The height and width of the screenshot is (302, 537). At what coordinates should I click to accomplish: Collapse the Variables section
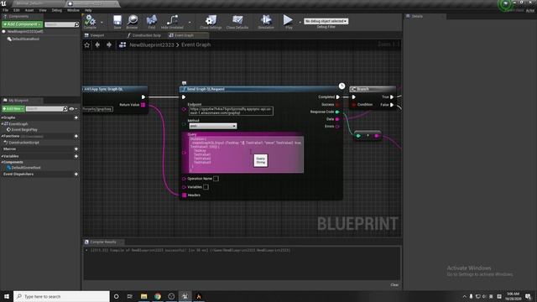coord(2,156)
